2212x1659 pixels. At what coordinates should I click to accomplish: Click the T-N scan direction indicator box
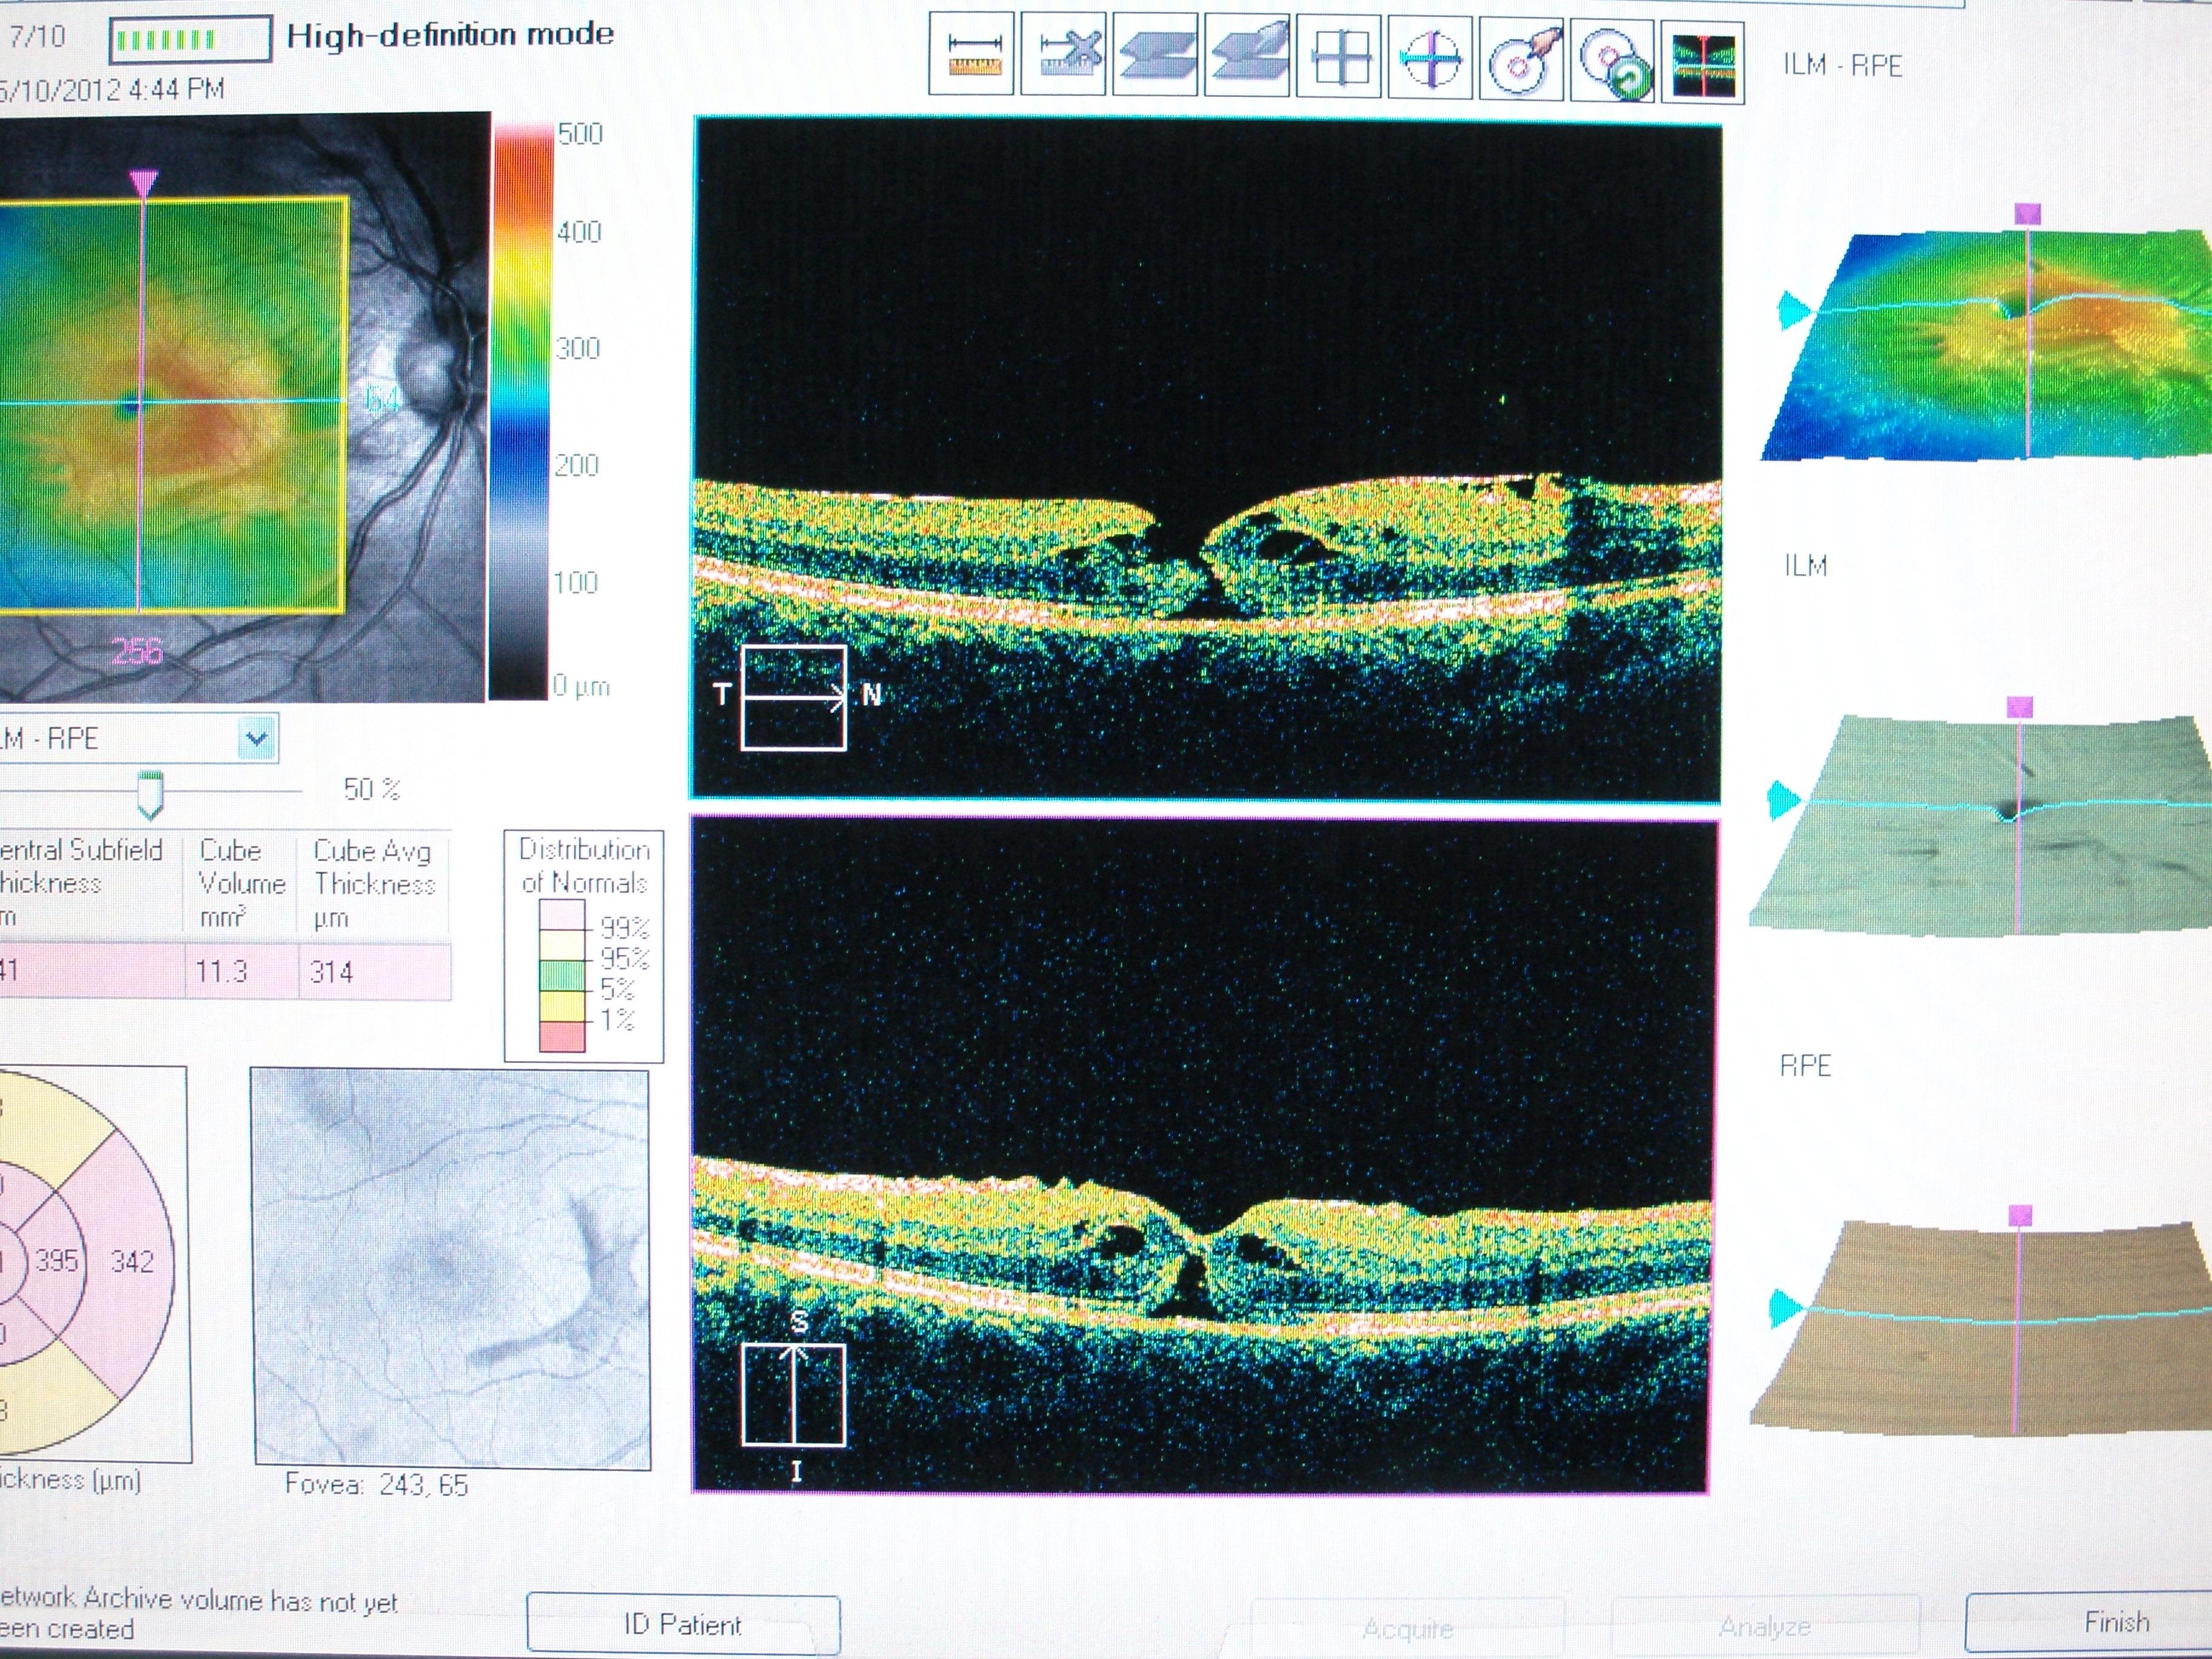coord(794,698)
